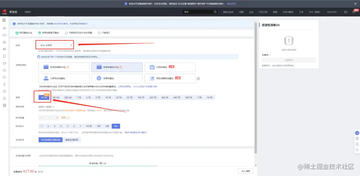The width and height of the screenshot is (360, 176).
Task: Click the blue info icon in top notice
Action: click(x=14, y=24)
